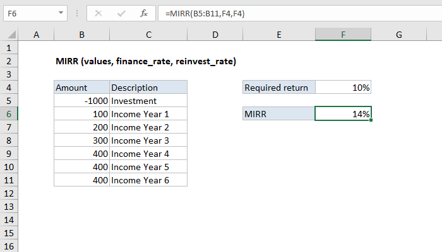The width and height of the screenshot is (442, 252).
Task: Select the Investment description cell
Action: (148, 101)
